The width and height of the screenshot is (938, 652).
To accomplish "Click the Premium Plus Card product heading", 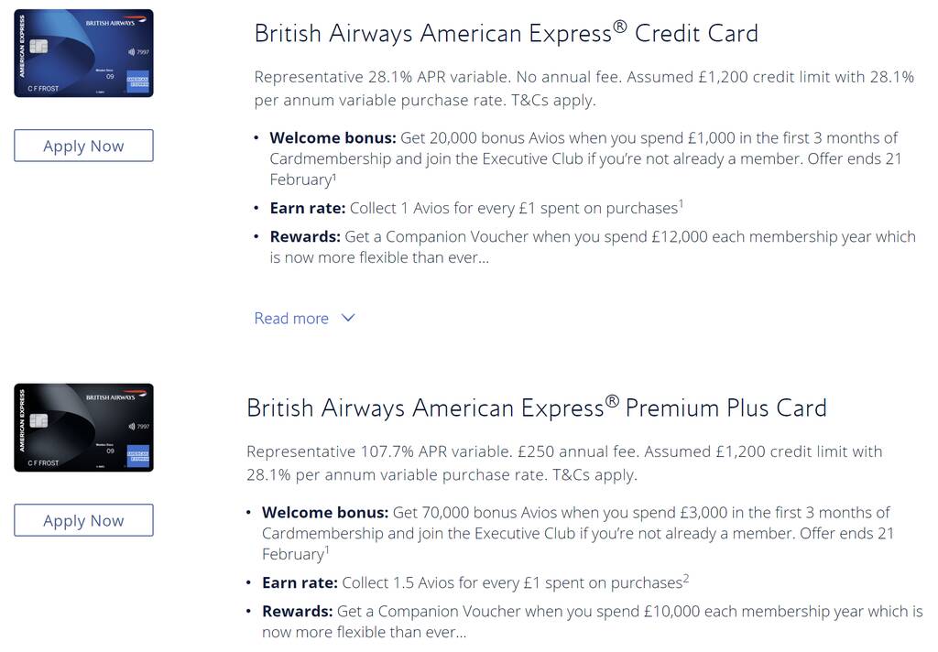I will (537, 407).
